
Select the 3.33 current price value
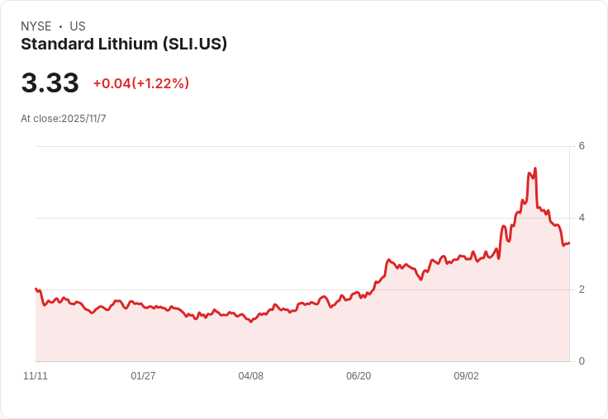(x=50, y=82)
